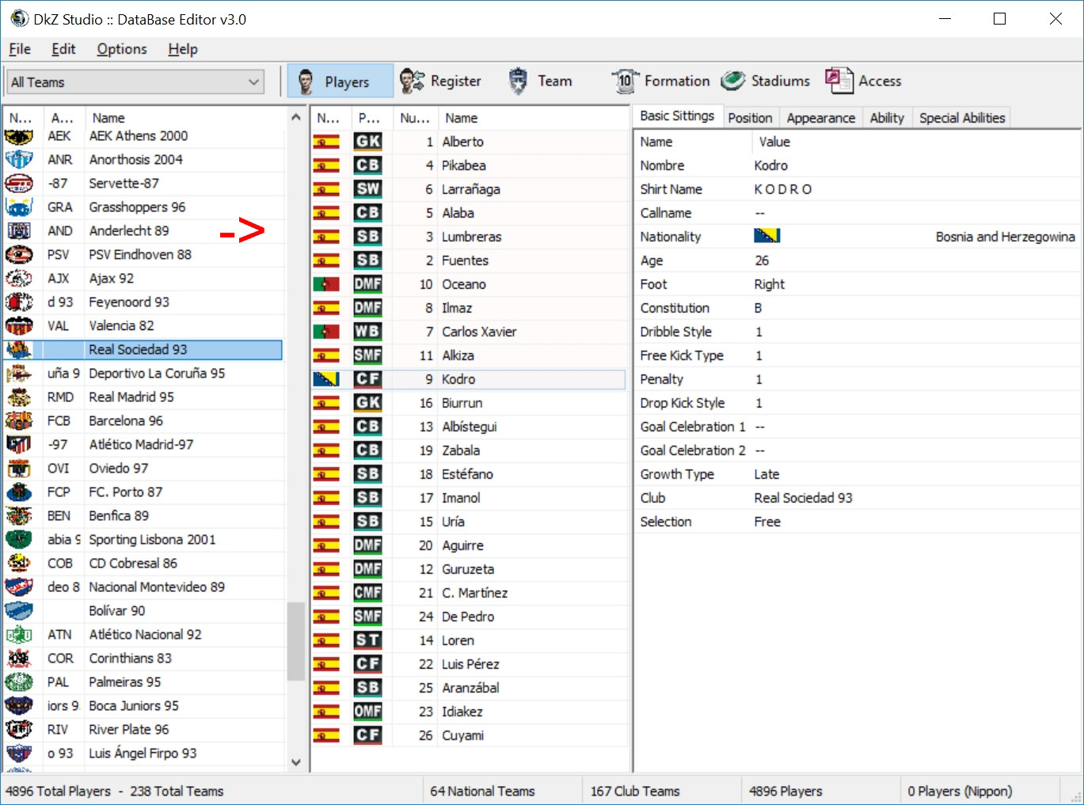The image size is (1084, 805).
Task: Open the Help menu
Action: (x=183, y=49)
